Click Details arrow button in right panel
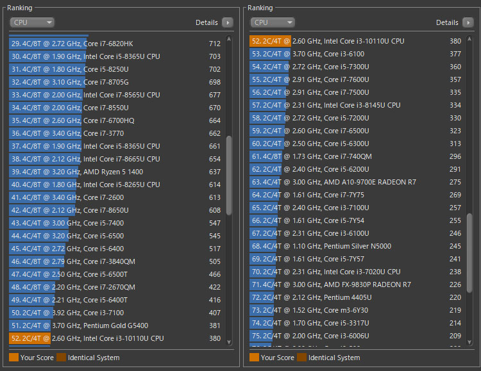Image resolution: width=481 pixels, height=371 pixels. (468, 22)
